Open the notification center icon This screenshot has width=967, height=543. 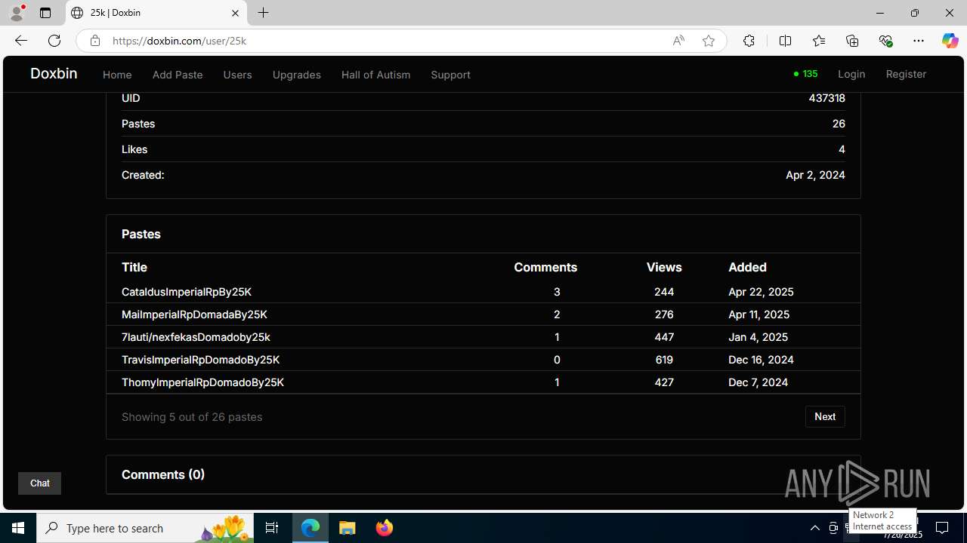[x=942, y=528]
